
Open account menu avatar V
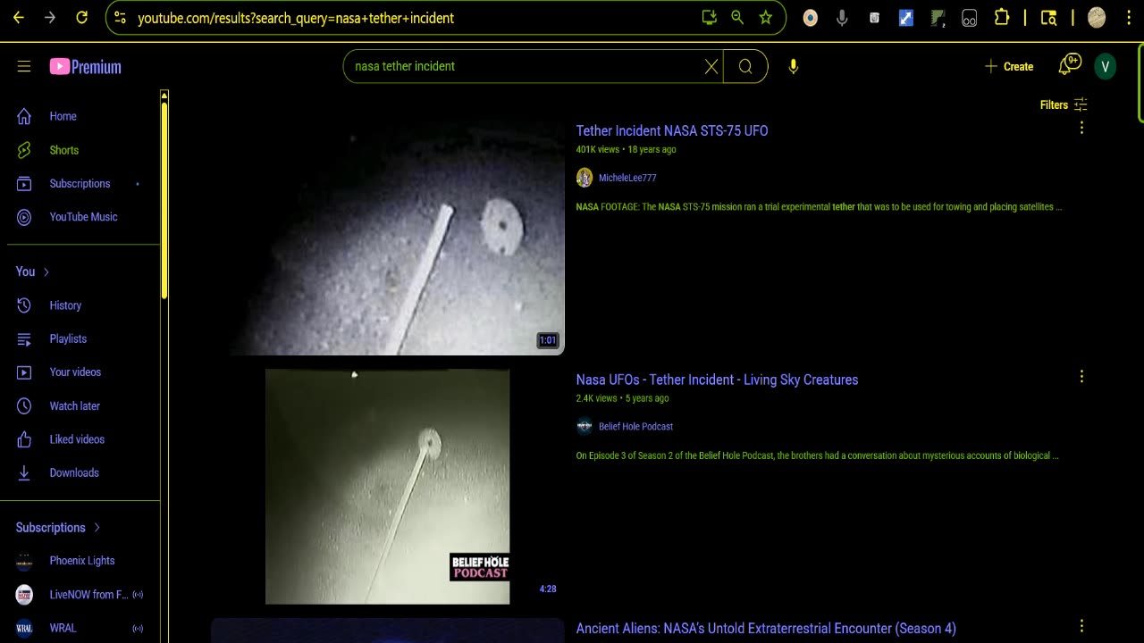[1106, 66]
